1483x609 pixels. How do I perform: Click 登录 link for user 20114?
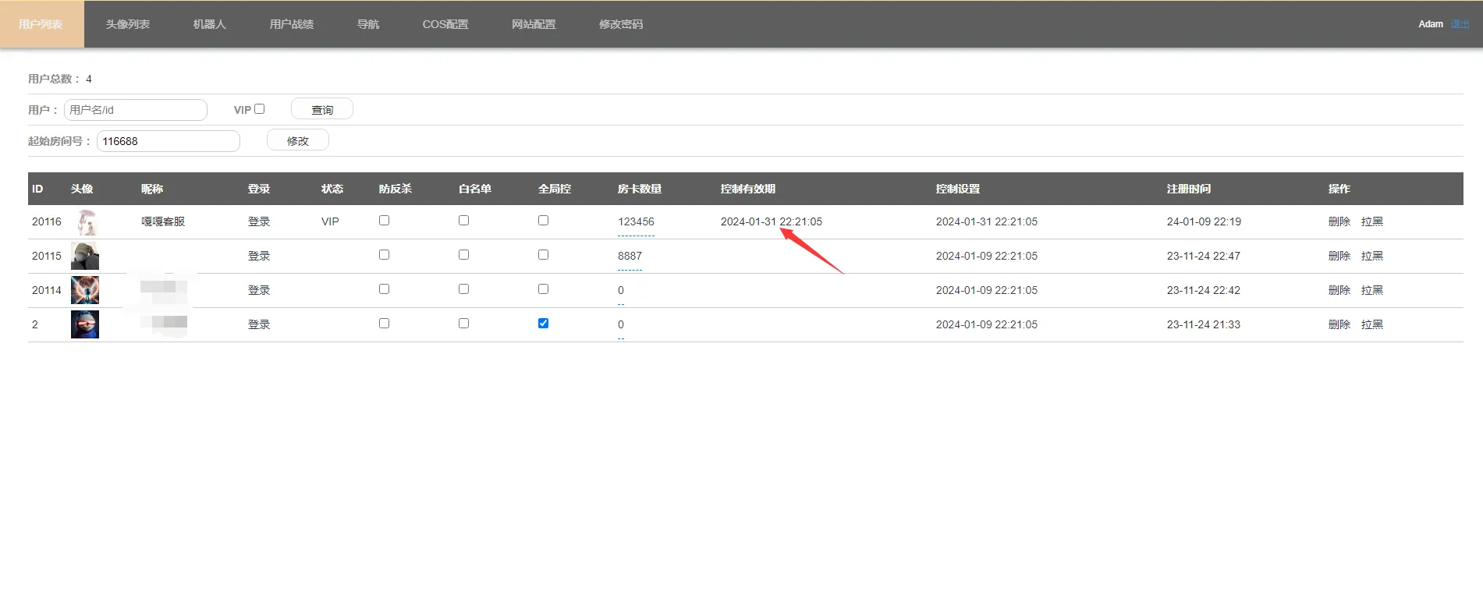pyautogui.click(x=259, y=290)
